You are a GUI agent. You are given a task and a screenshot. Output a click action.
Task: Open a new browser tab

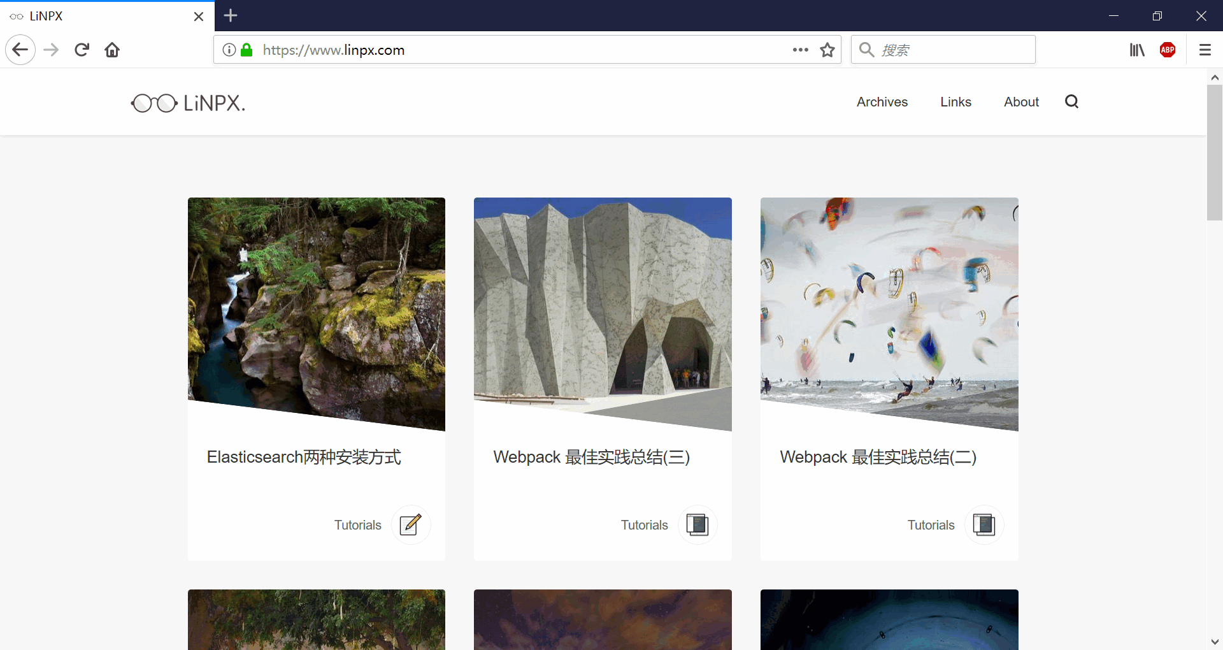point(231,16)
